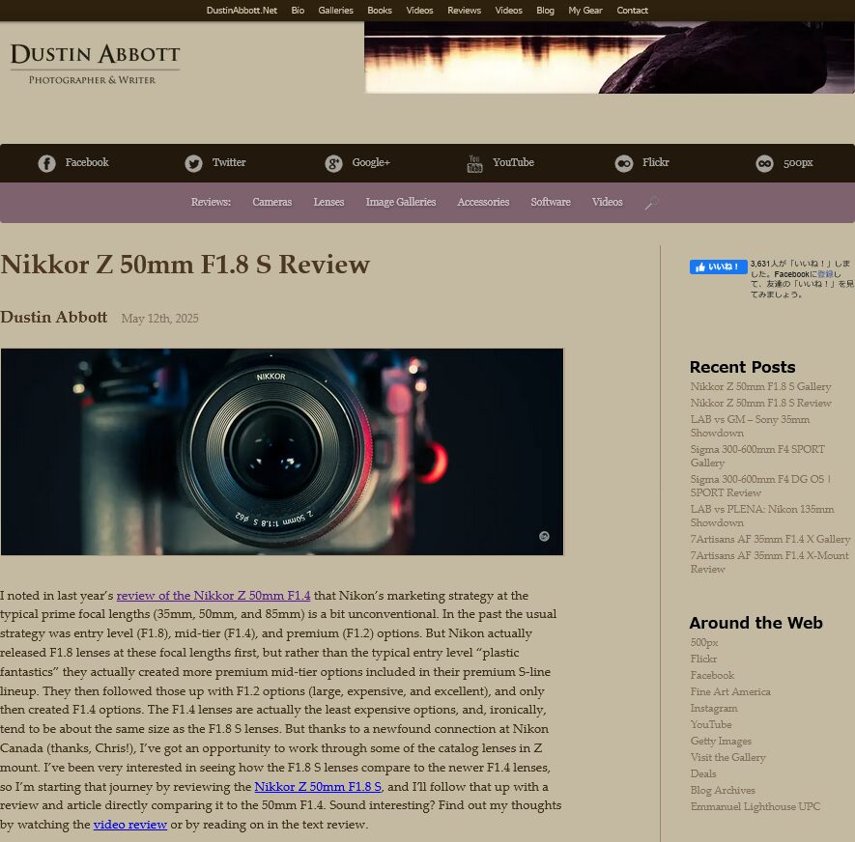Open DustinAbbott.Net in top menu
The height and width of the screenshot is (842, 855).
[242, 11]
